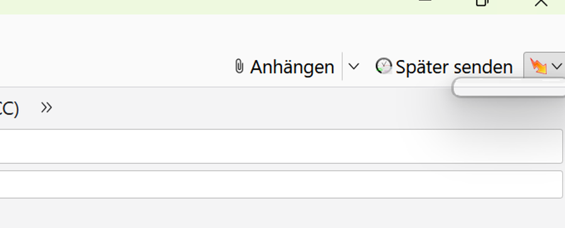The width and height of the screenshot is (565, 228).
Task: Expand the chevron beside the orange arrow
Action: pos(557,66)
